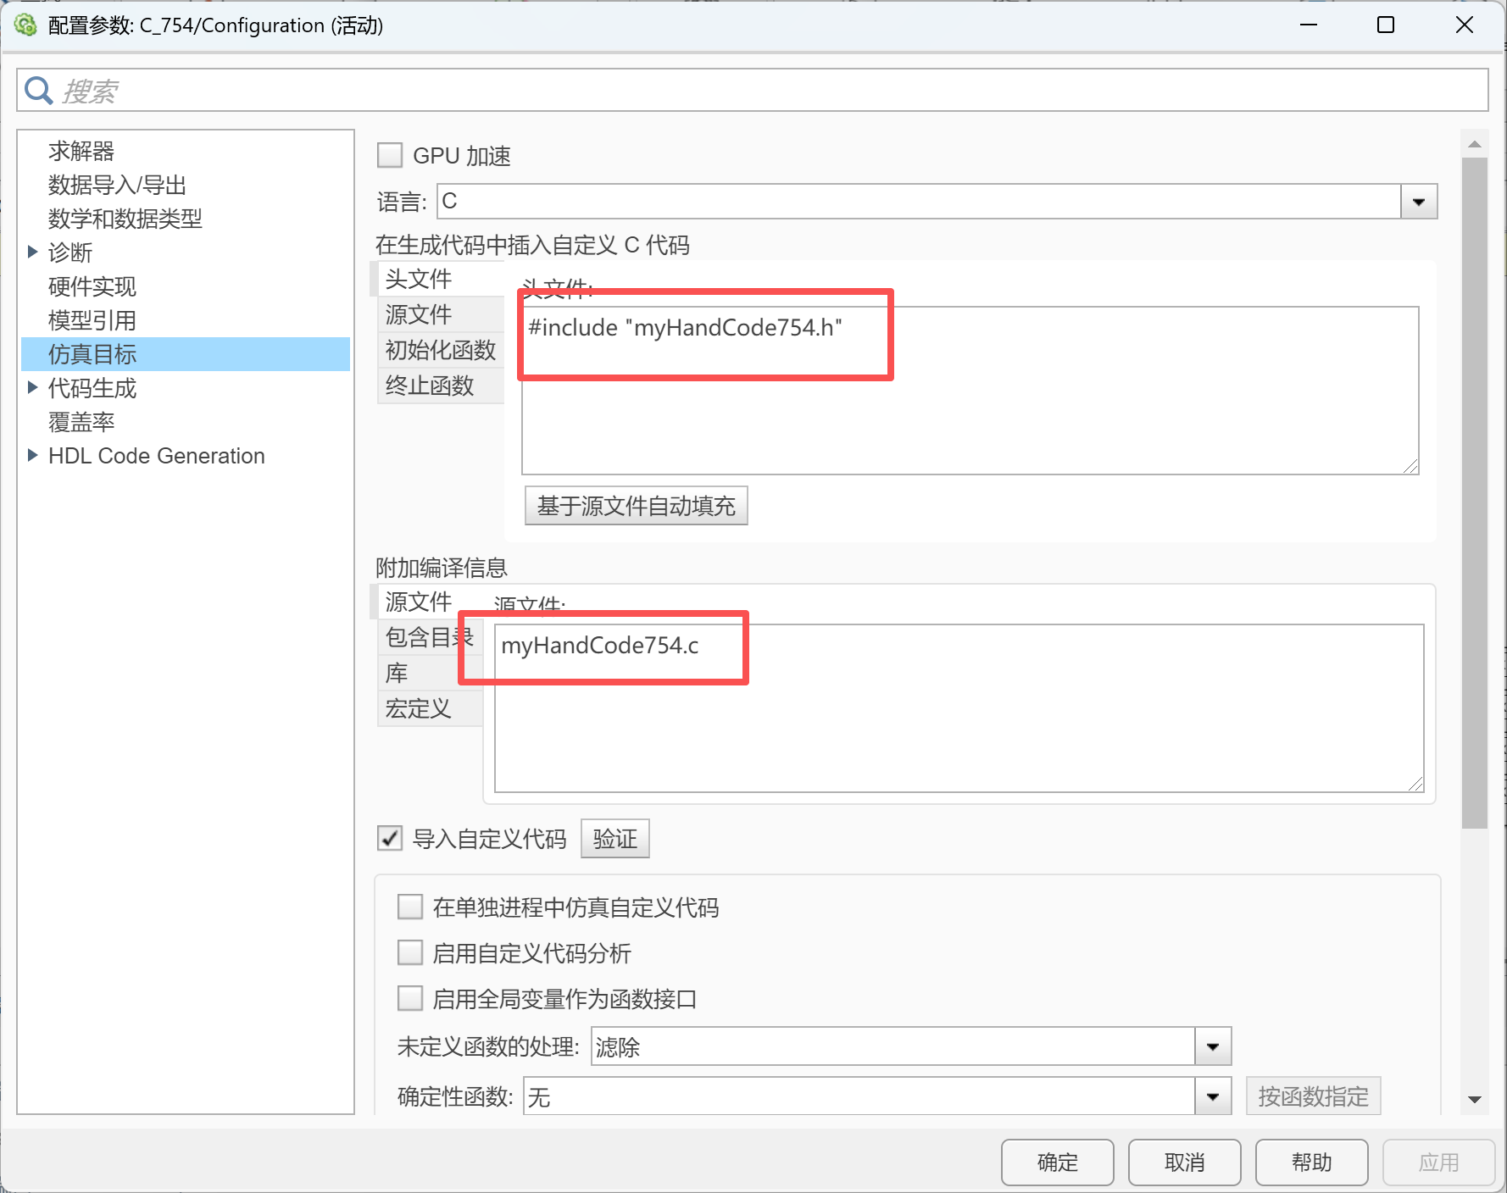This screenshot has height=1193, width=1507.
Task: Click the 按函数指定 button
Action: click(x=1314, y=1096)
